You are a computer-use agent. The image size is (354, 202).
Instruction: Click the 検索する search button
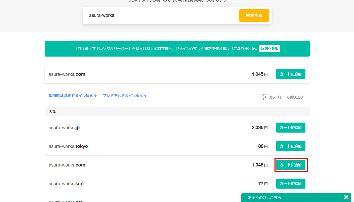[x=254, y=16]
